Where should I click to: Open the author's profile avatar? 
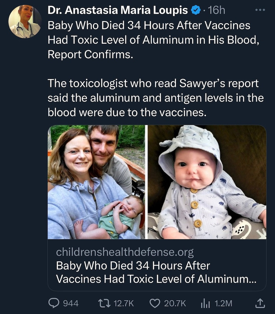tap(25, 21)
